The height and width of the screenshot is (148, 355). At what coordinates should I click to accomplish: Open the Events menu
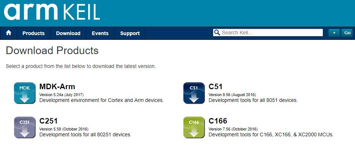[100, 33]
